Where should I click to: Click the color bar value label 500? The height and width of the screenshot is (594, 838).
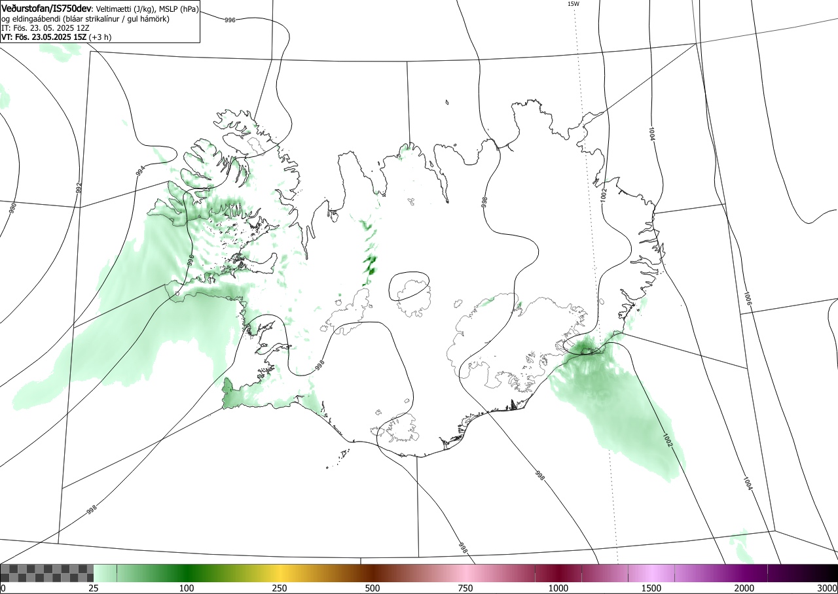pyautogui.click(x=373, y=588)
